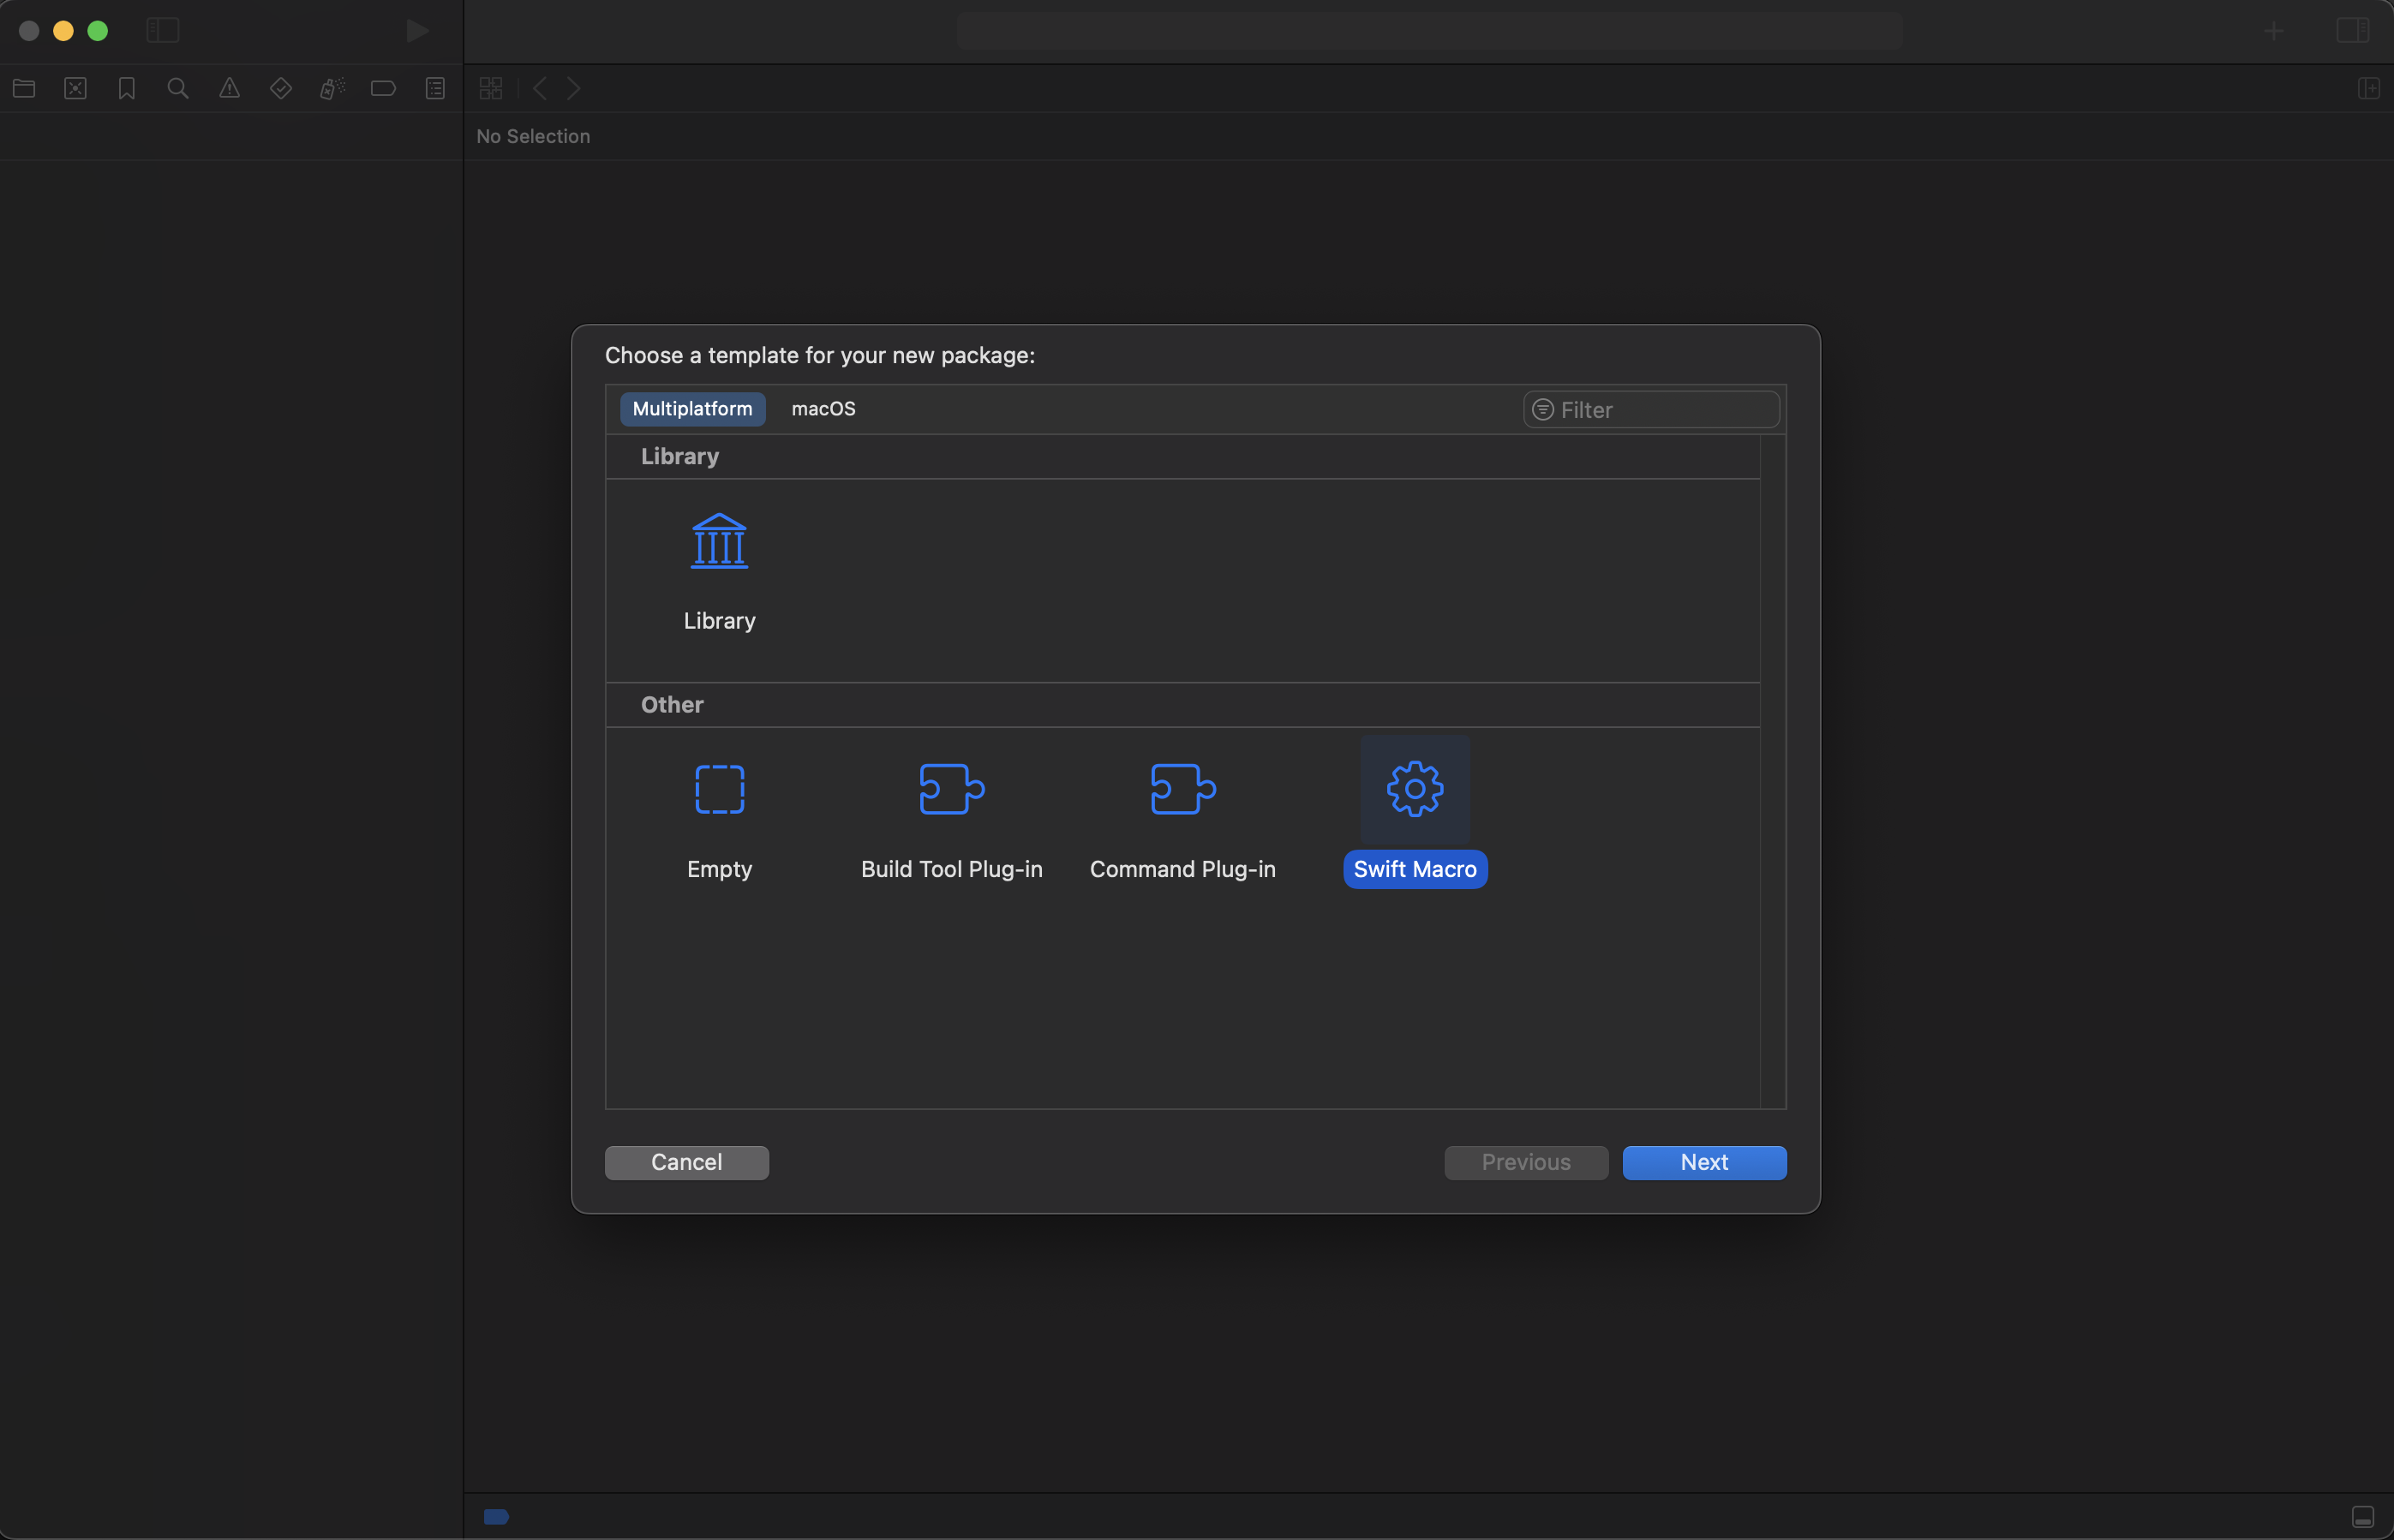Select the Empty package template
Viewport: 2394px width, 1540px height.
point(719,788)
